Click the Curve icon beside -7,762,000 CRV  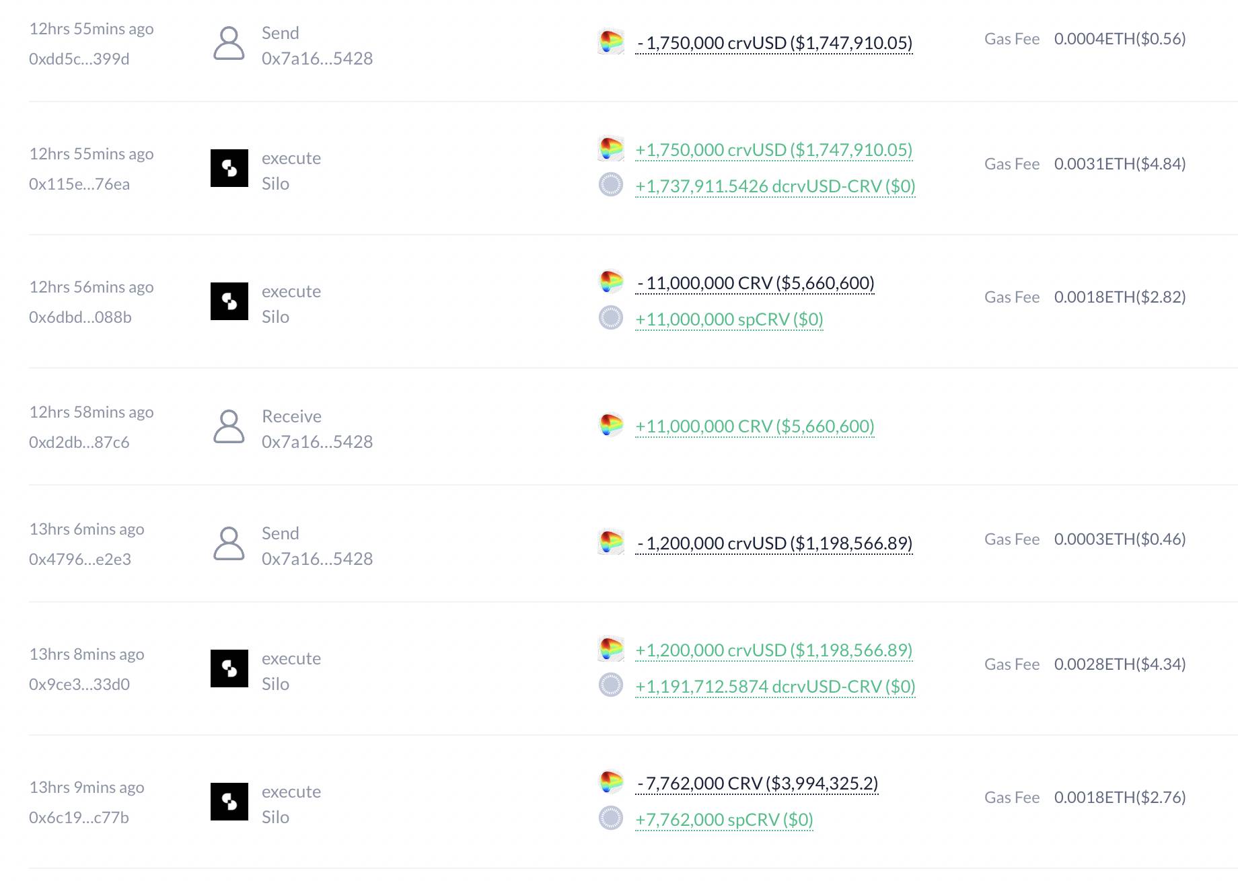click(611, 782)
